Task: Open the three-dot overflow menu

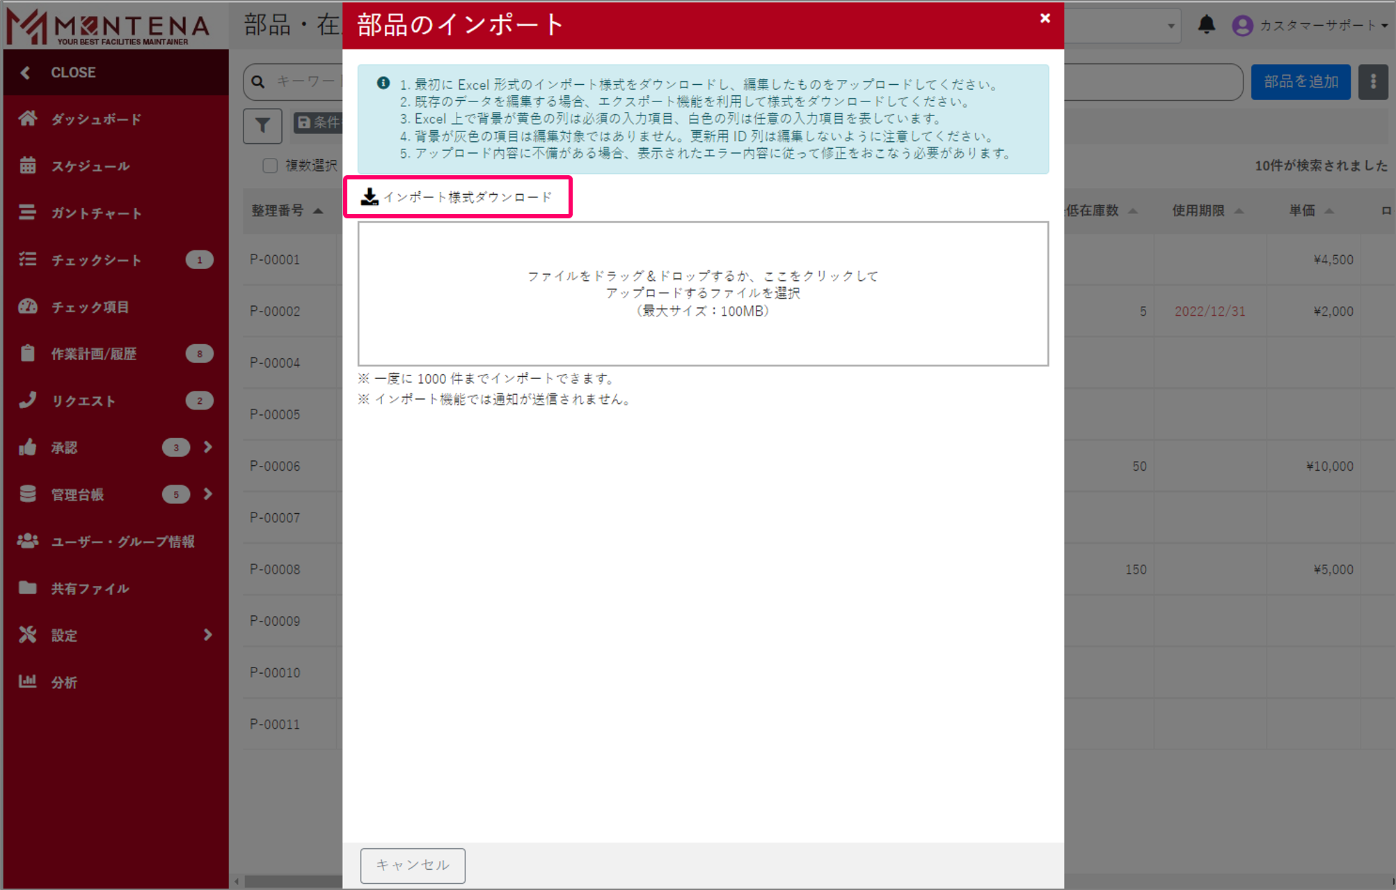Action: point(1373,81)
